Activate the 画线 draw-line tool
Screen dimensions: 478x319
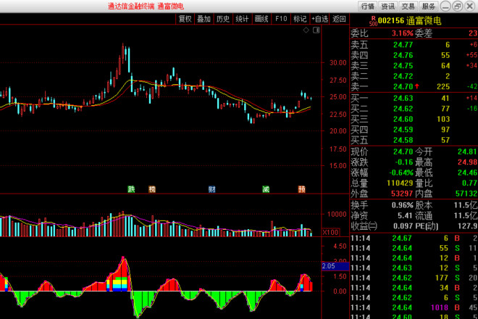coord(261,19)
